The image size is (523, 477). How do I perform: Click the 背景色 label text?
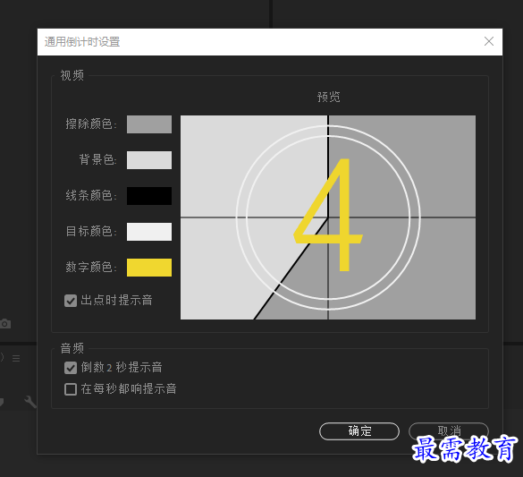97,159
